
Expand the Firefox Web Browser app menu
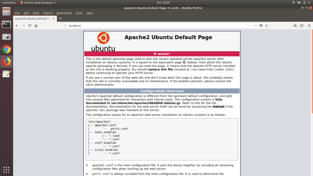tap(38, 2)
